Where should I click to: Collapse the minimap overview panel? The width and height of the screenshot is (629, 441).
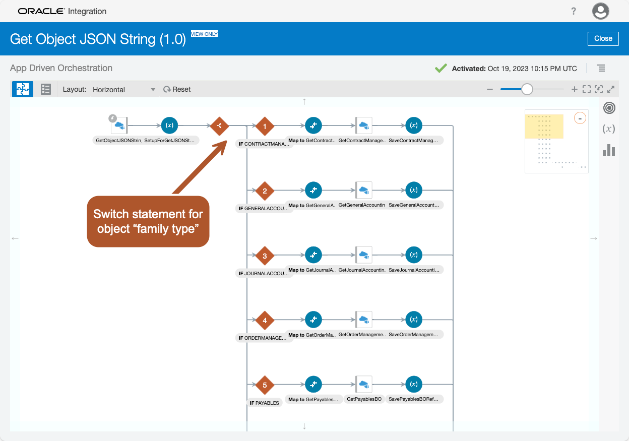click(x=580, y=118)
